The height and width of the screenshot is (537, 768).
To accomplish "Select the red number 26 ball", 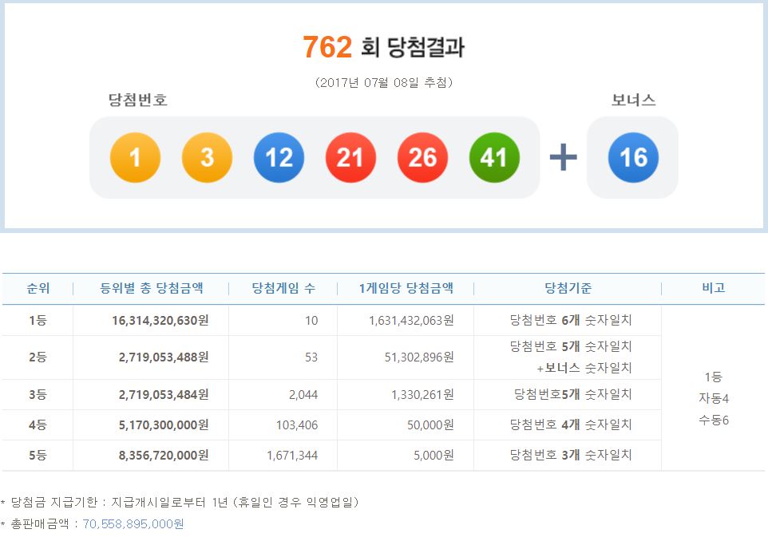I will [x=422, y=157].
